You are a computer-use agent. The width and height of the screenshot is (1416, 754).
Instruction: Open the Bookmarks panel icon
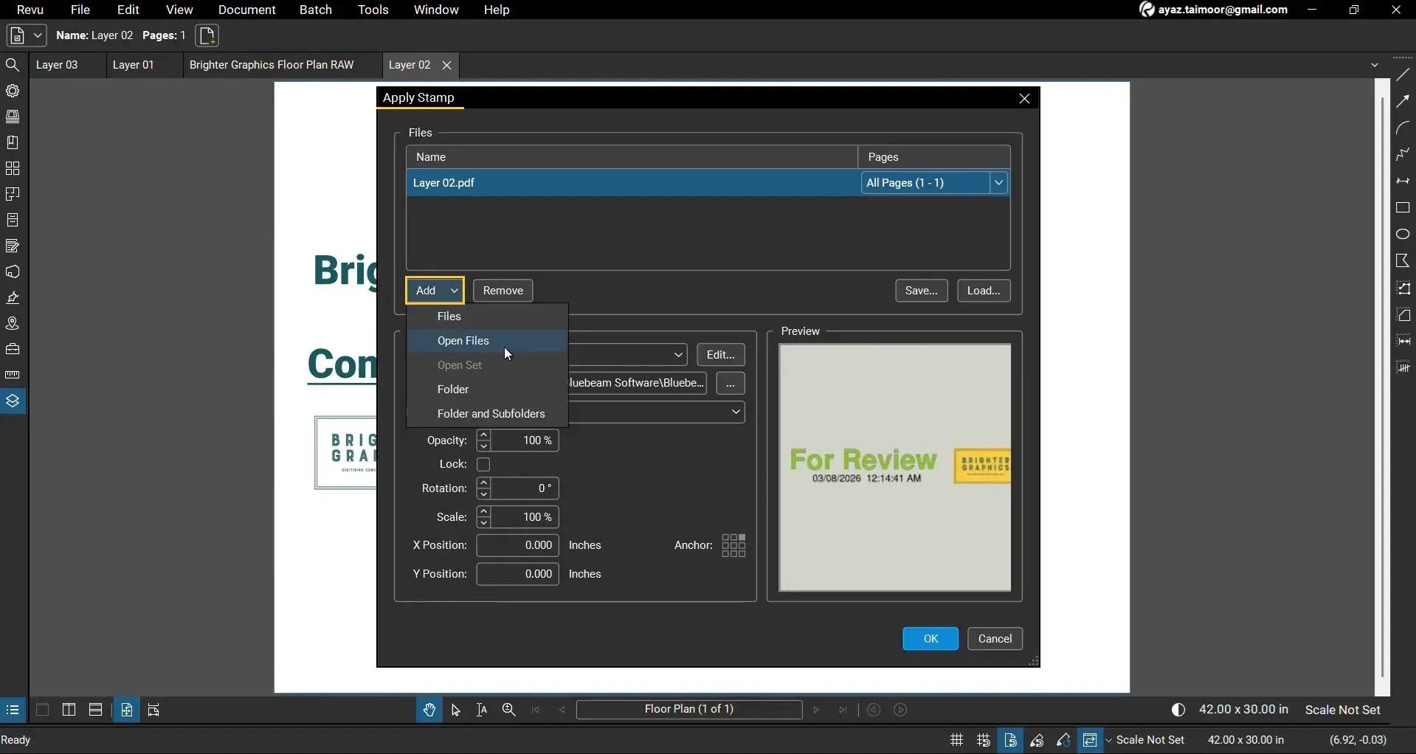click(x=13, y=142)
